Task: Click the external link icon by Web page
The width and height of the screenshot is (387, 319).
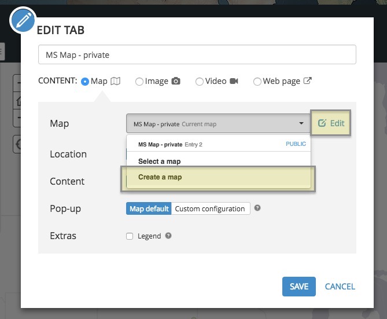Action: [x=308, y=81]
